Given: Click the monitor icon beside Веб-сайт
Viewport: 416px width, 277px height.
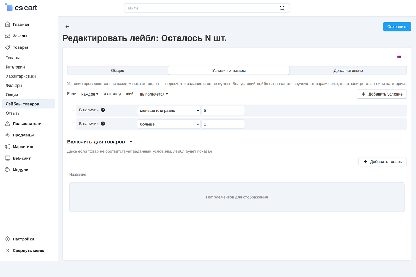Looking at the screenshot, I should 8,158.
